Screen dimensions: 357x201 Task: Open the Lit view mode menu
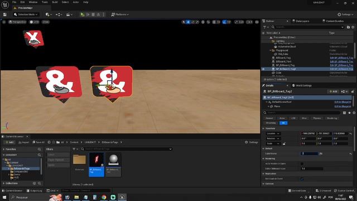pos(35,22)
